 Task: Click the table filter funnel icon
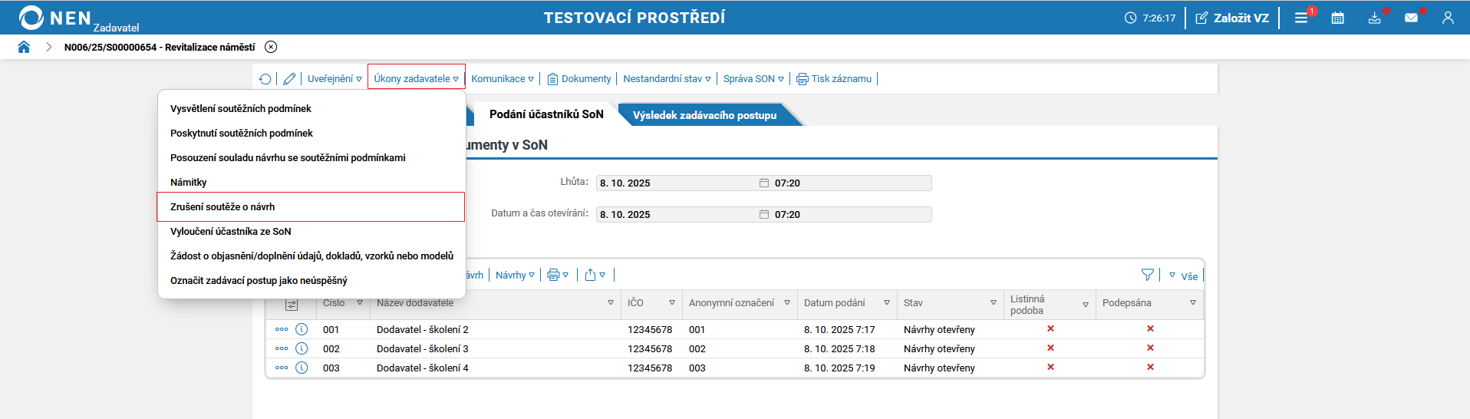coord(1148,275)
